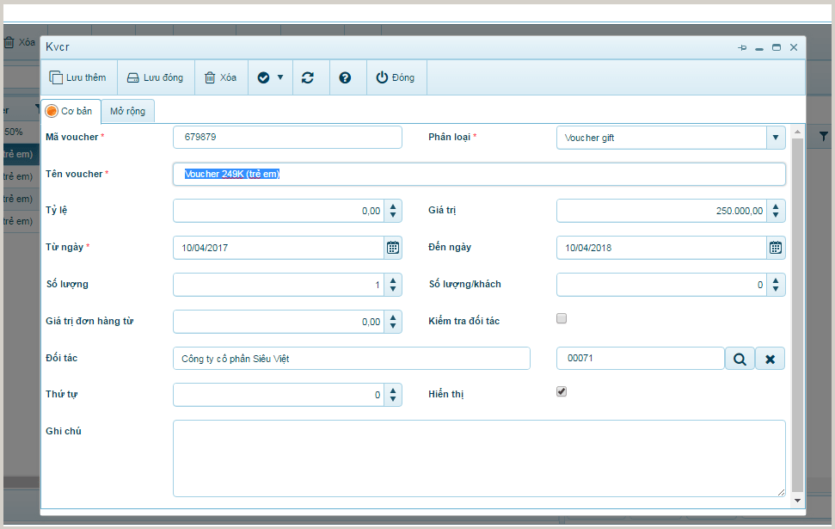This screenshot has width=835, height=529.
Task: Click the refresh icon in the toolbar
Action: (x=308, y=77)
